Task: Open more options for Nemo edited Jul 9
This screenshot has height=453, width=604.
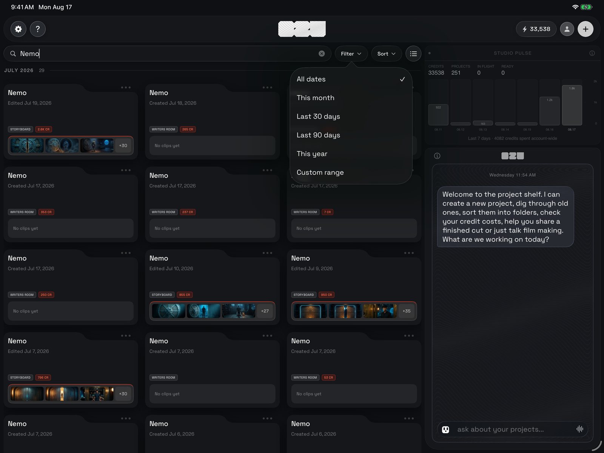Action: 409,253
